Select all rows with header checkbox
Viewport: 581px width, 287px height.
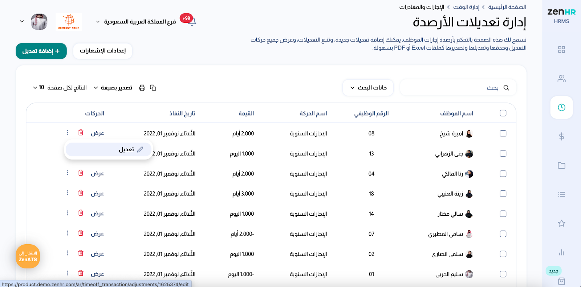(503, 113)
